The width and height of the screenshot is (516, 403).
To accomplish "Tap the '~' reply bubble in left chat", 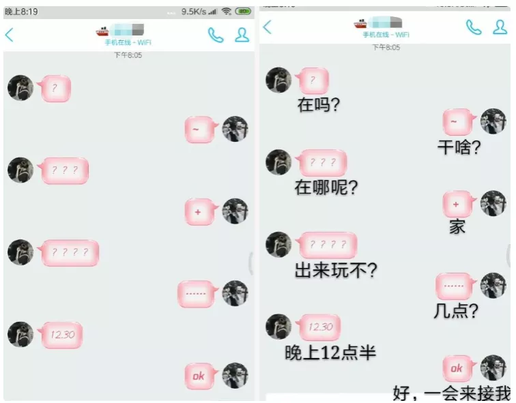I will [x=201, y=130].
